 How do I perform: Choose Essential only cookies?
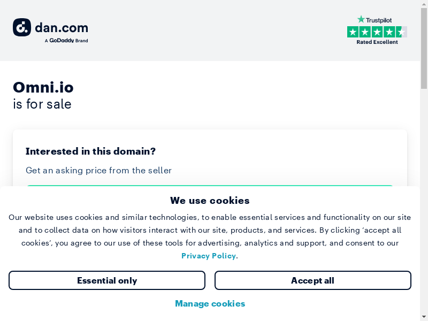point(107,280)
